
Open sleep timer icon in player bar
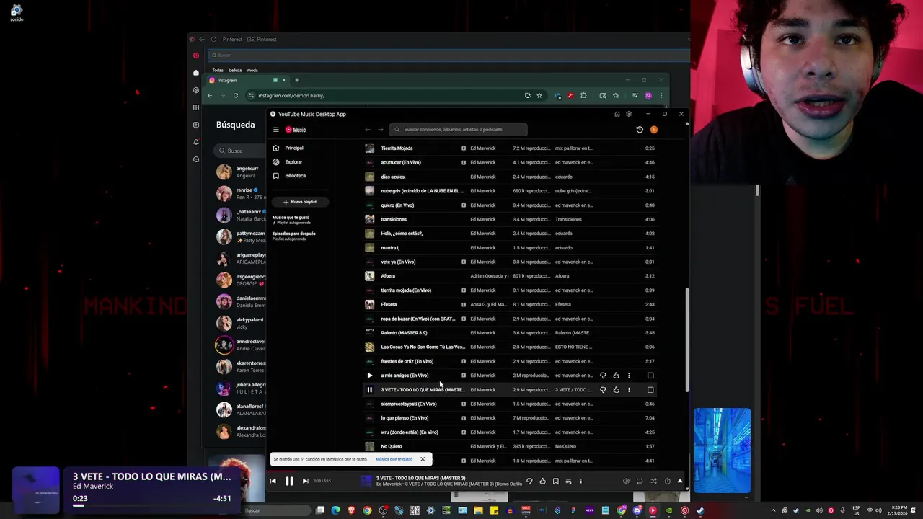click(x=667, y=481)
